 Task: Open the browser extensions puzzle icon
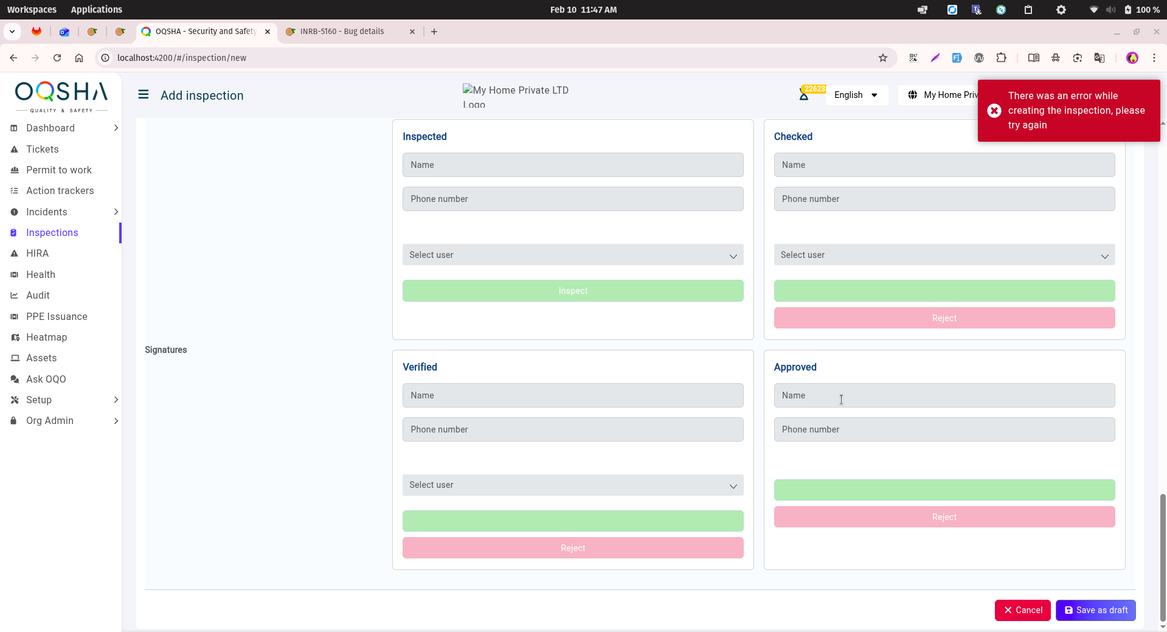pos(1001,58)
